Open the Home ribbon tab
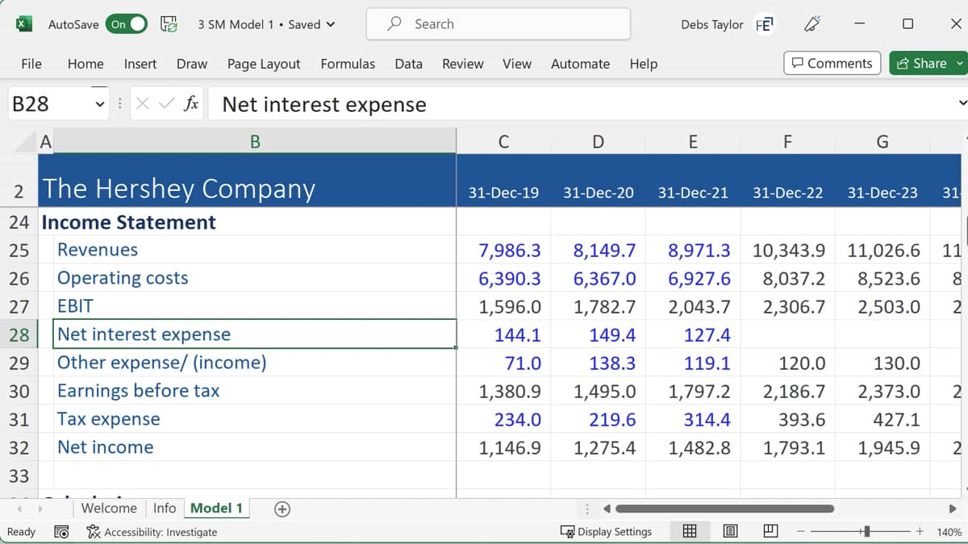Viewport: 968px width, 544px height. (86, 64)
